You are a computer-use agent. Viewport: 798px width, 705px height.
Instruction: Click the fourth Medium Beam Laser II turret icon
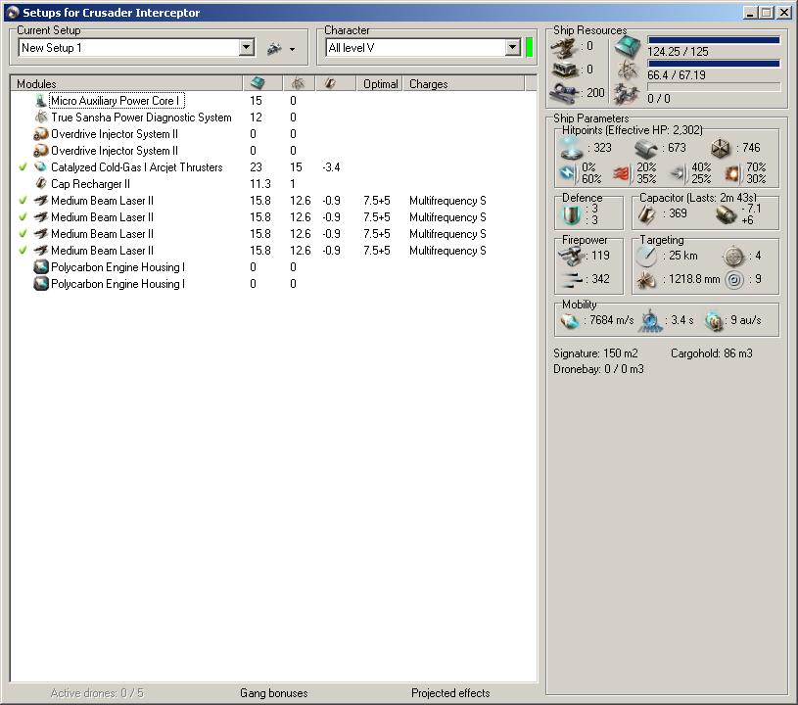point(41,250)
